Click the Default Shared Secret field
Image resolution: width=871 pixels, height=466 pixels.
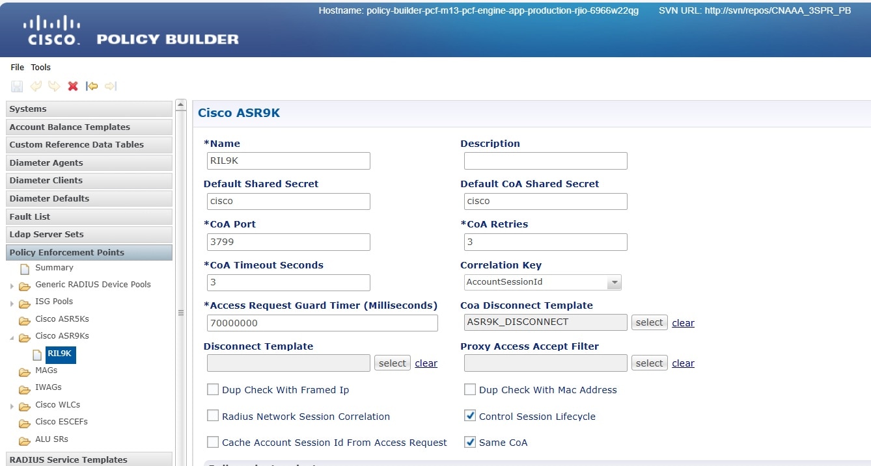click(x=288, y=201)
